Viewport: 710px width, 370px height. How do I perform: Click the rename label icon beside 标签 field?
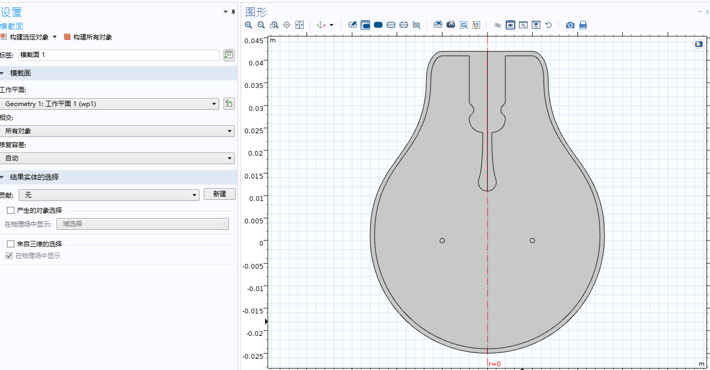(x=229, y=55)
